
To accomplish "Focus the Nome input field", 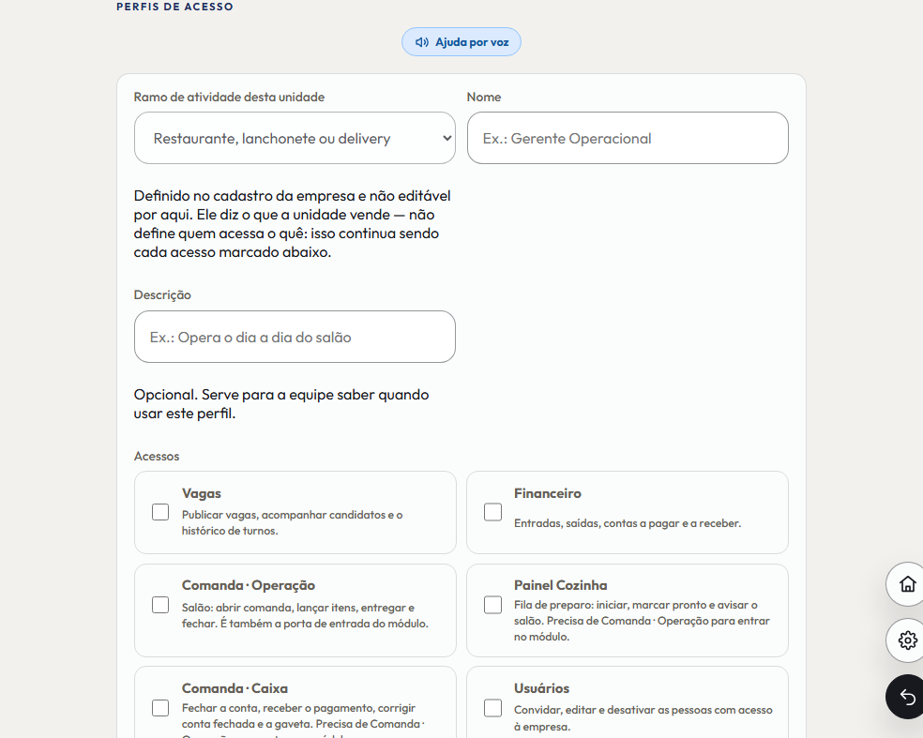I will pos(628,138).
